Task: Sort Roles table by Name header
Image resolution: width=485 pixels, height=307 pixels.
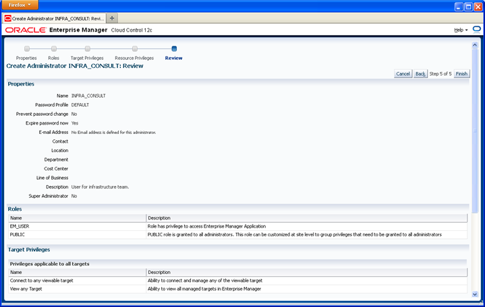Action: click(x=77, y=218)
